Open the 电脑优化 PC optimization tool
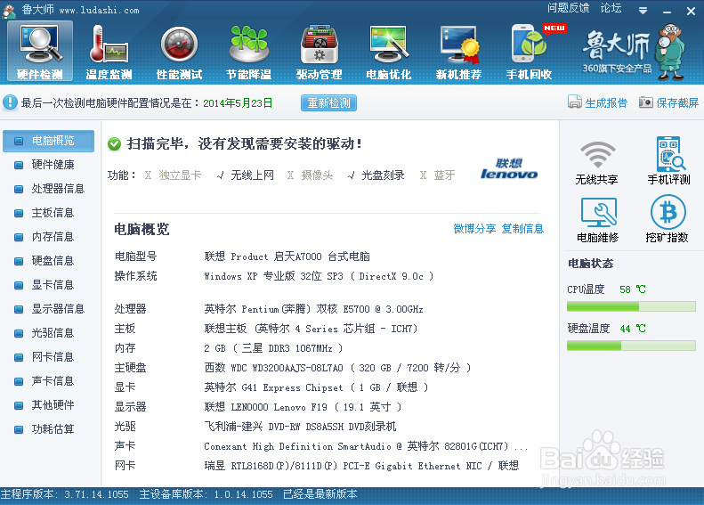Viewport: 704px width, 505px height. (389, 53)
